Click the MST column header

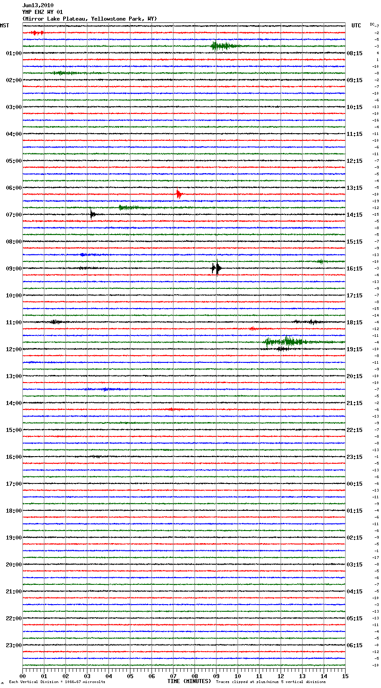coord(4,26)
